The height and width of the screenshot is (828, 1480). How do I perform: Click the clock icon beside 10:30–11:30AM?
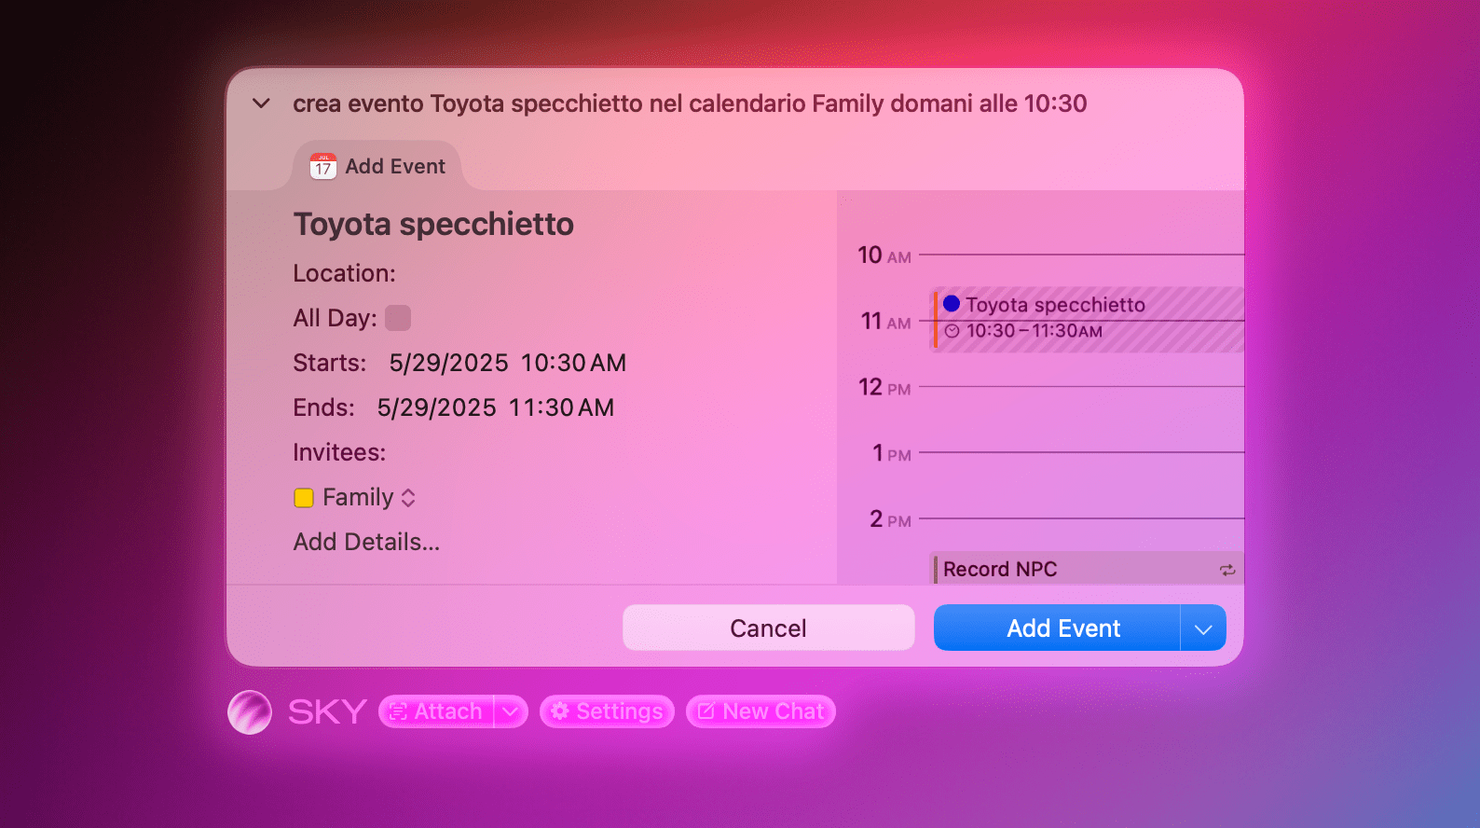952,331
